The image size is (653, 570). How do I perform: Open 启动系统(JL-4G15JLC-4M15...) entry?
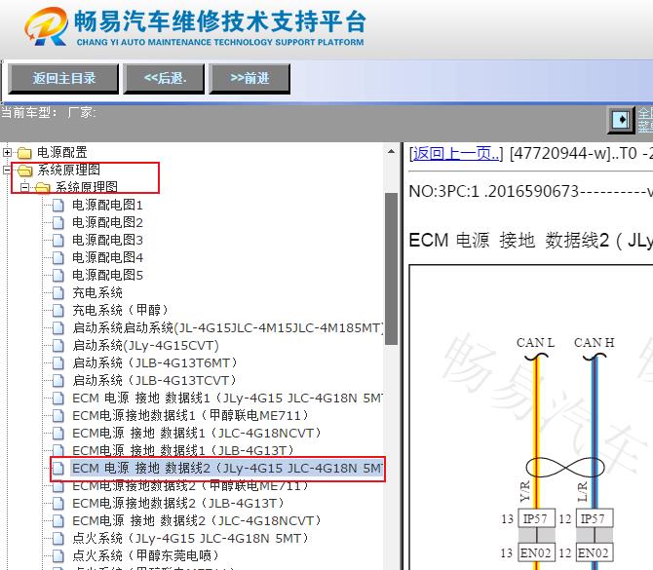click(227, 327)
